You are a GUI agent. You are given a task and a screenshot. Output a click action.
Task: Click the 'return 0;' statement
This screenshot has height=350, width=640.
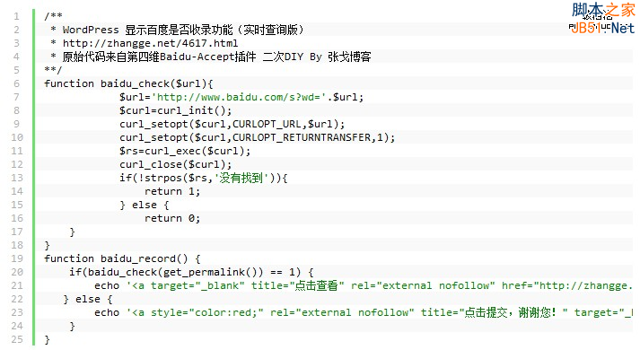coord(172,218)
